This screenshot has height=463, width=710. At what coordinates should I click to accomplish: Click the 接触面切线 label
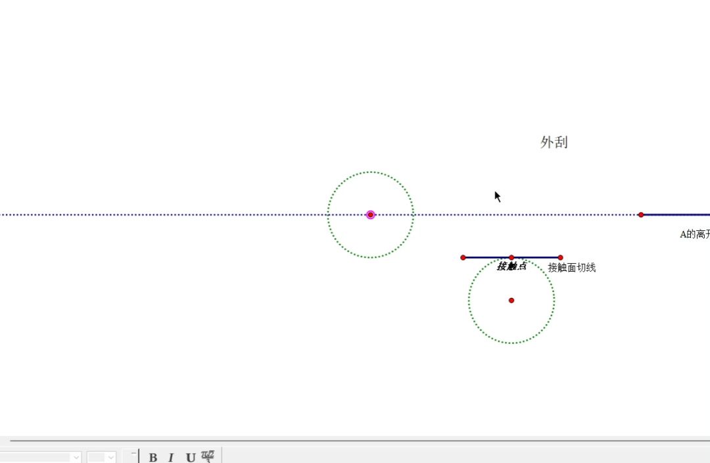tap(571, 268)
